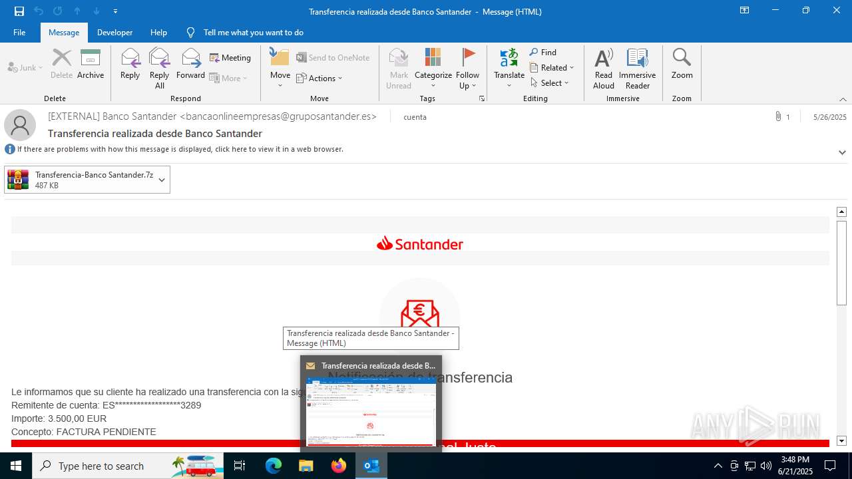The height and width of the screenshot is (479, 852).
Task: Open Customize Quick Access Toolbar dropdown
Action: pos(116,11)
